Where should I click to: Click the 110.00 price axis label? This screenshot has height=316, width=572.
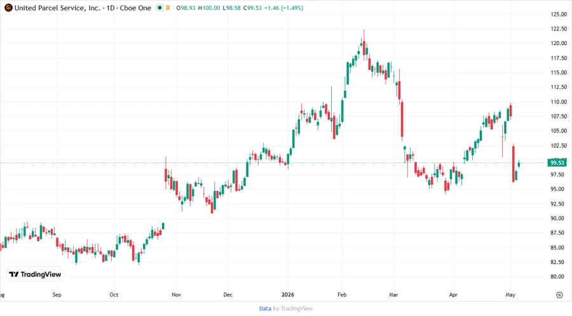tap(559, 102)
